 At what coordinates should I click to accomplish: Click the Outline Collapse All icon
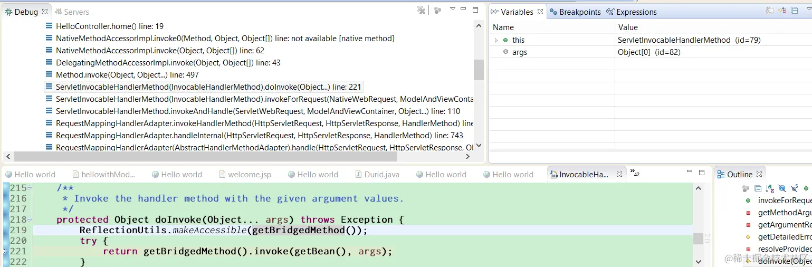pos(758,188)
